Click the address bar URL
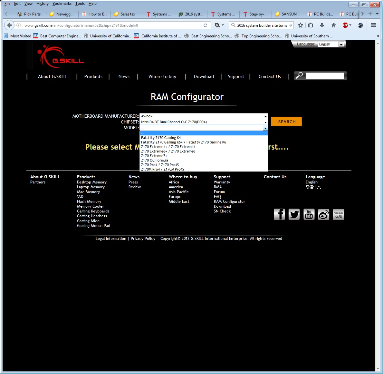This screenshot has width=383, height=374. coord(111,25)
